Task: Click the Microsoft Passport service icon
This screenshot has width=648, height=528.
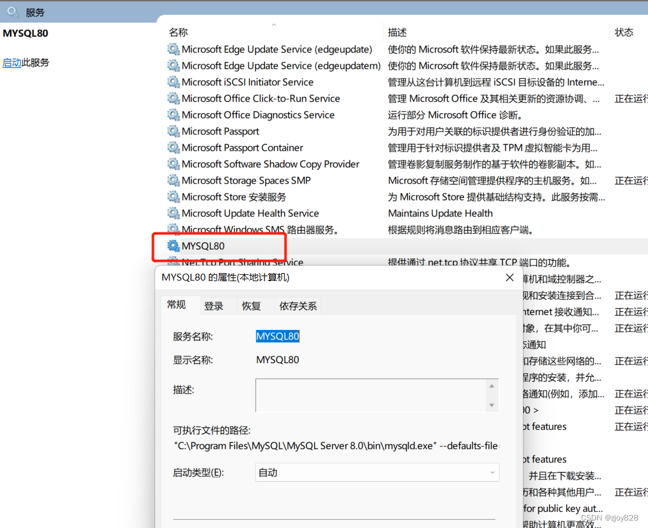Action: 173,131
